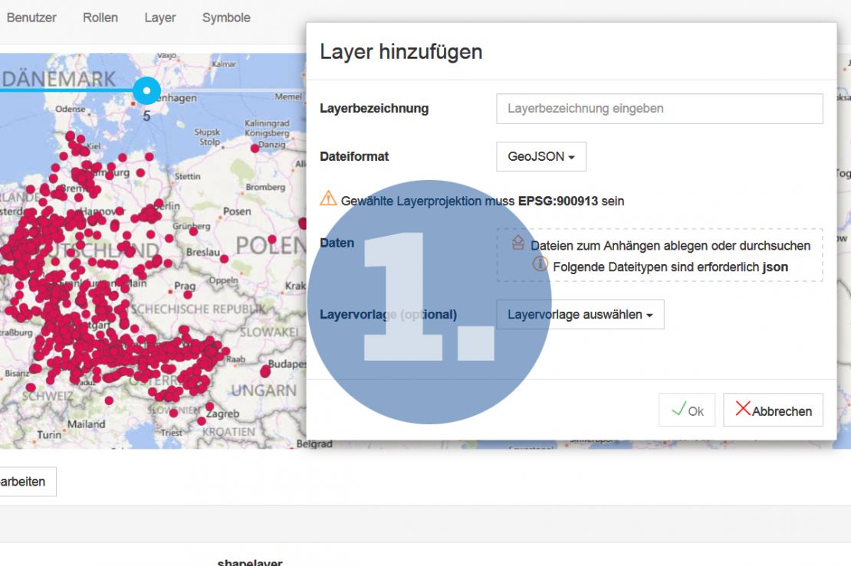Cancel with the Abbrechen button
The width and height of the screenshot is (851, 566).
773,410
